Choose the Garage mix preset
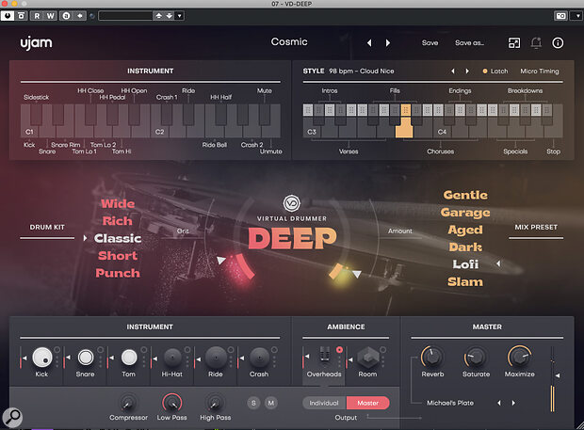The width and height of the screenshot is (584, 430). point(465,213)
